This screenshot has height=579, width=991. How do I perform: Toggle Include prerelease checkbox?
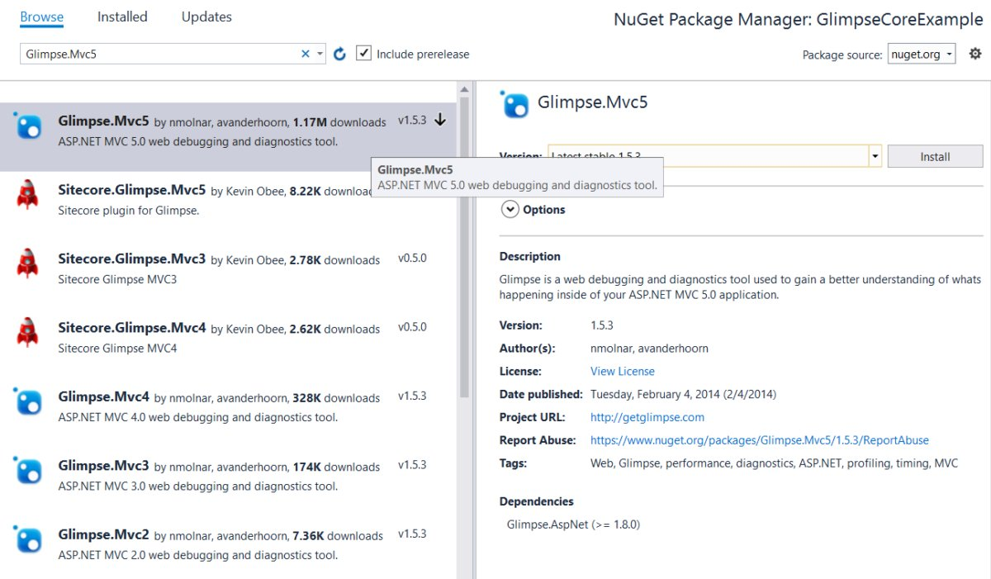click(x=363, y=53)
